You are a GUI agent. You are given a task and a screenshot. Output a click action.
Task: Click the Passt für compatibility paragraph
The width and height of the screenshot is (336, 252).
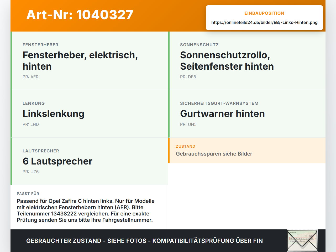[x=86, y=210]
